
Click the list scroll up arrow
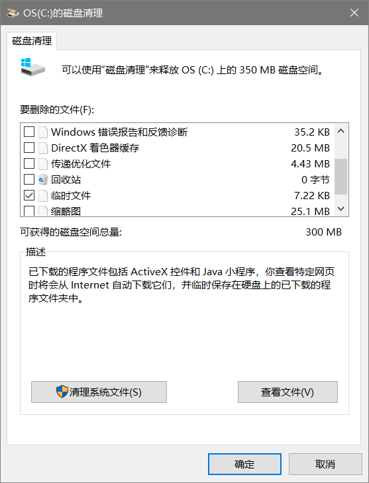pyautogui.click(x=341, y=131)
